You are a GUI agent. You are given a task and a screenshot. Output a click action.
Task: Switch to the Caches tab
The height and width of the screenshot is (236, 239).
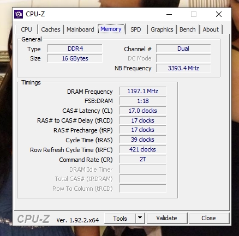51,29
